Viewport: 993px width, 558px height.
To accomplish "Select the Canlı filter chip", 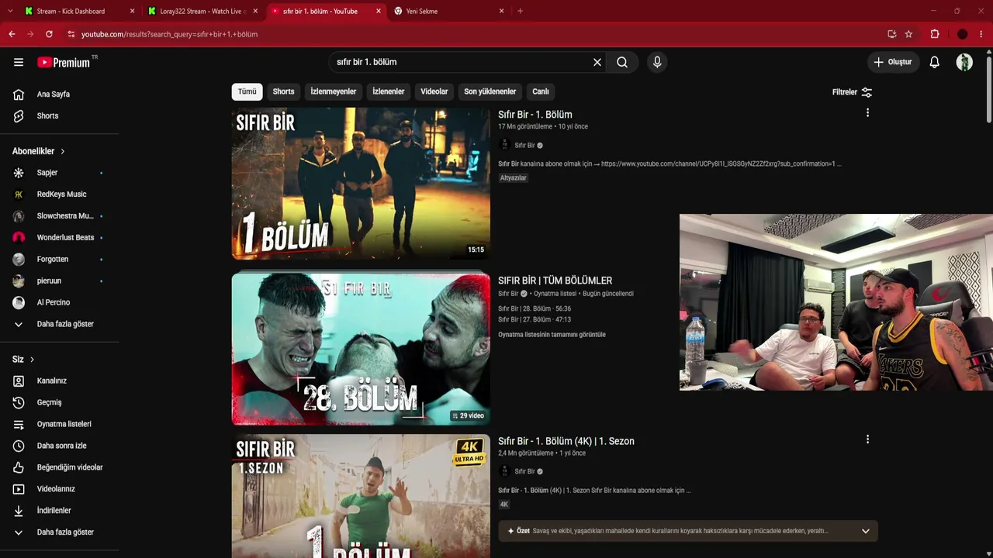I will click(541, 91).
